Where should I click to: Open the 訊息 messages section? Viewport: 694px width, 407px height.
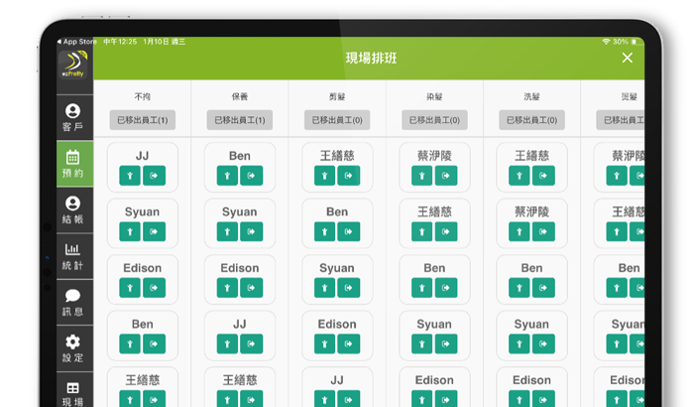[73, 303]
